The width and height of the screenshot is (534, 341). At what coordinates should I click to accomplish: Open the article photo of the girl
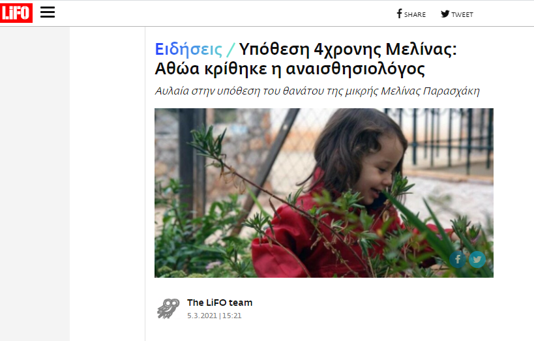pyautogui.click(x=324, y=193)
